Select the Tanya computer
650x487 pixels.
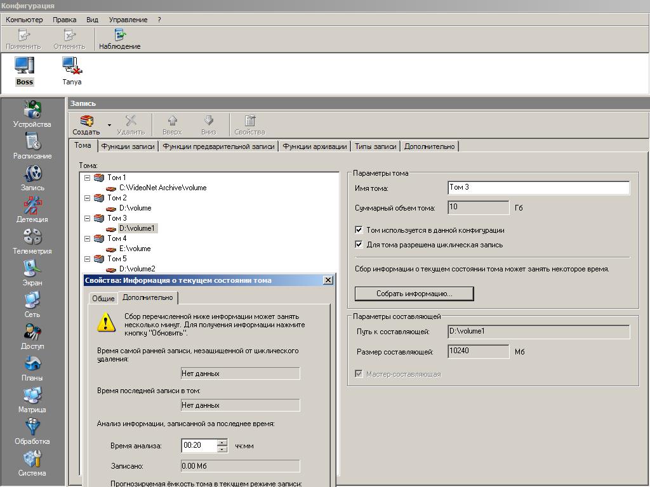coord(72,71)
